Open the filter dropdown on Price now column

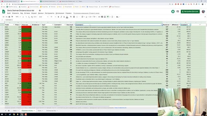30,25
